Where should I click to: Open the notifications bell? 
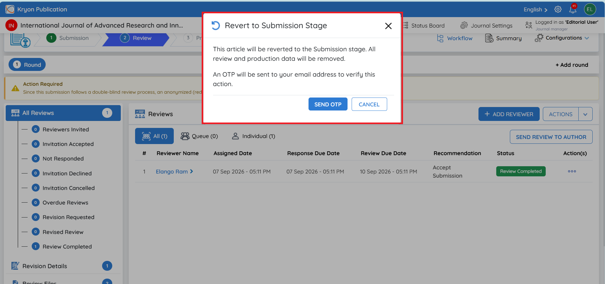tap(573, 9)
